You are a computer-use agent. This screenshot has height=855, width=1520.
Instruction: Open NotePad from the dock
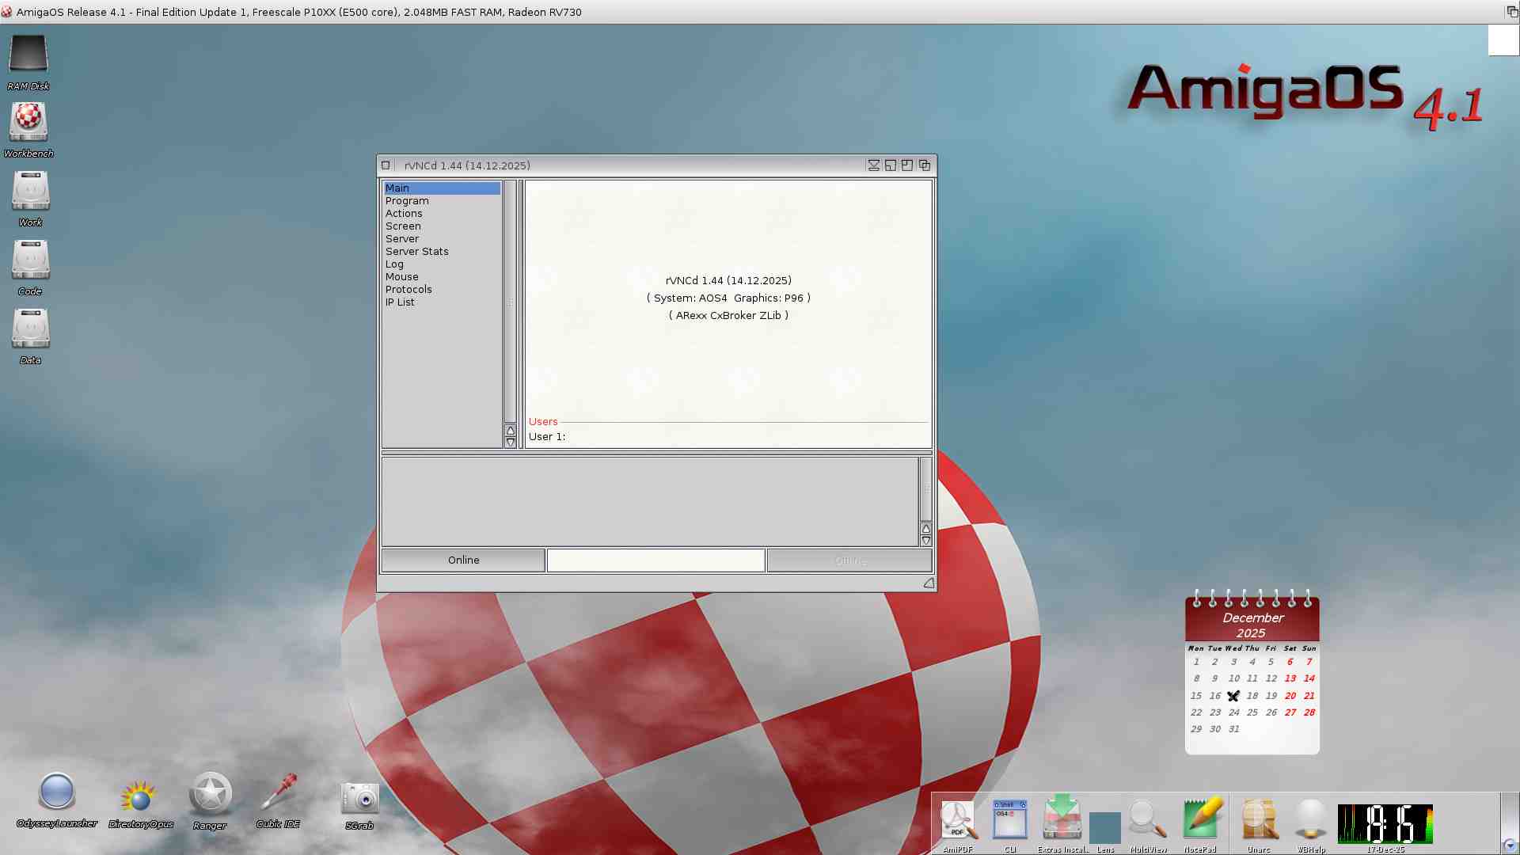(x=1201, y=820)
